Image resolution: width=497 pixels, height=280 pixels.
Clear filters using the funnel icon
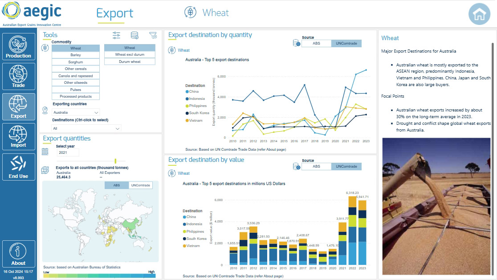(153, 35)
